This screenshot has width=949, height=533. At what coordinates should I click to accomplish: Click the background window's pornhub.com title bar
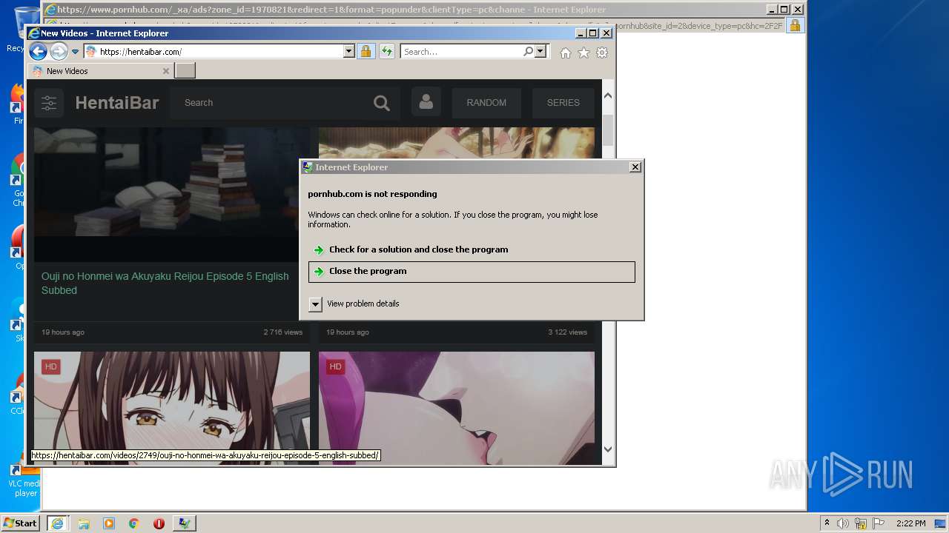coord(404,10)
